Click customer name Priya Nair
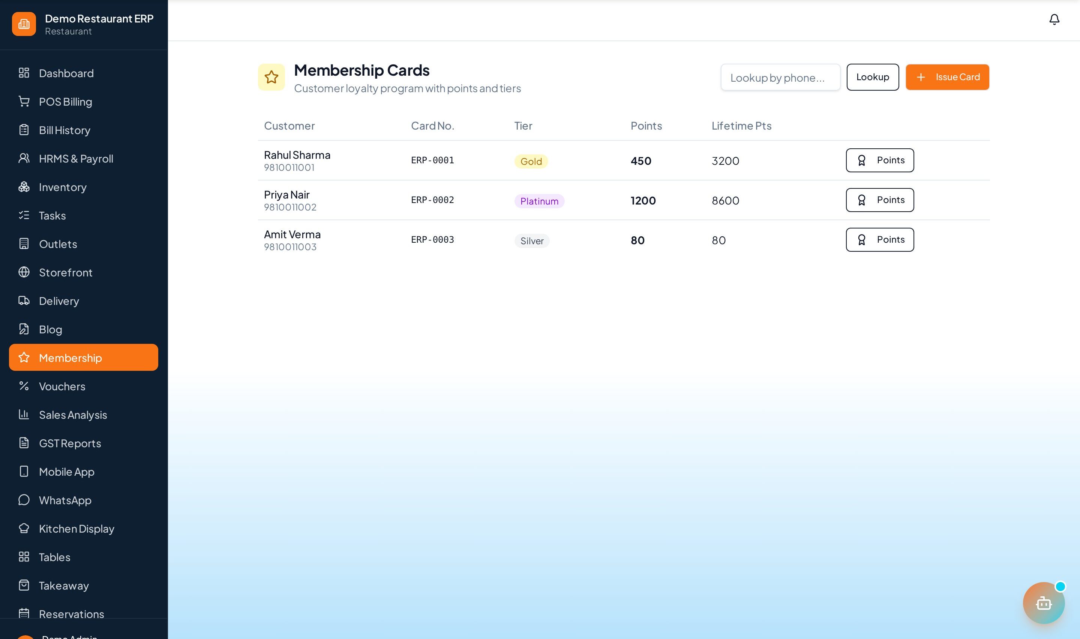Screen dimensions: 1080x639 point(286,195)
